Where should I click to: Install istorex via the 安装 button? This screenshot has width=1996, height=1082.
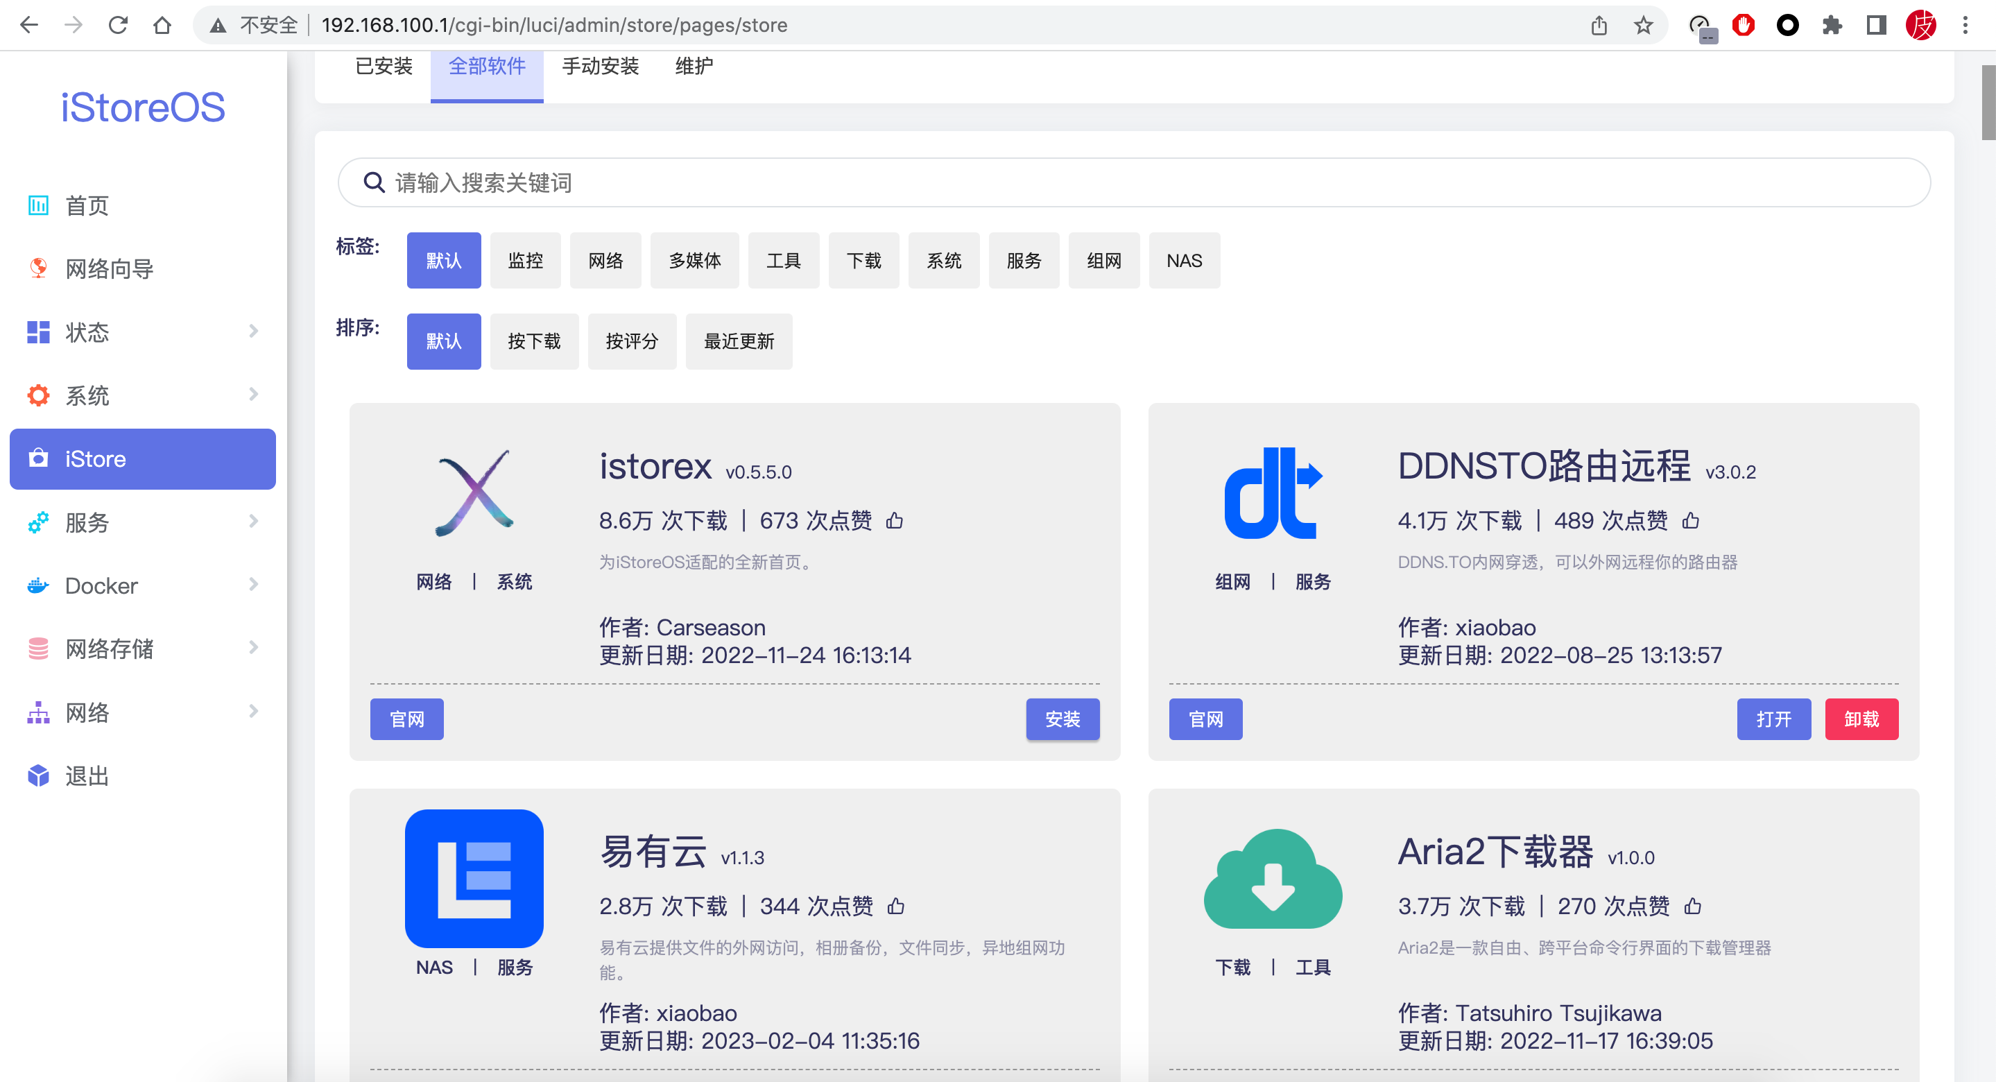tap(1063, 719)
